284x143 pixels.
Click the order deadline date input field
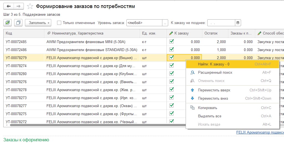221,23
